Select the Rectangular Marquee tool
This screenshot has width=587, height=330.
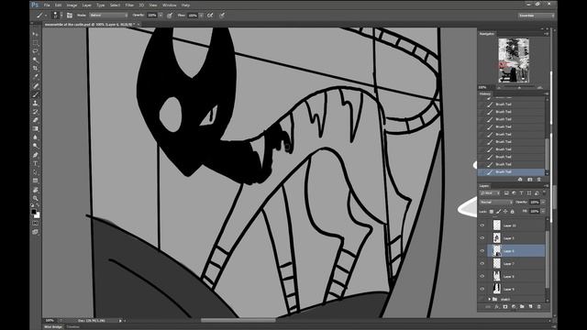tap(35, 43)
